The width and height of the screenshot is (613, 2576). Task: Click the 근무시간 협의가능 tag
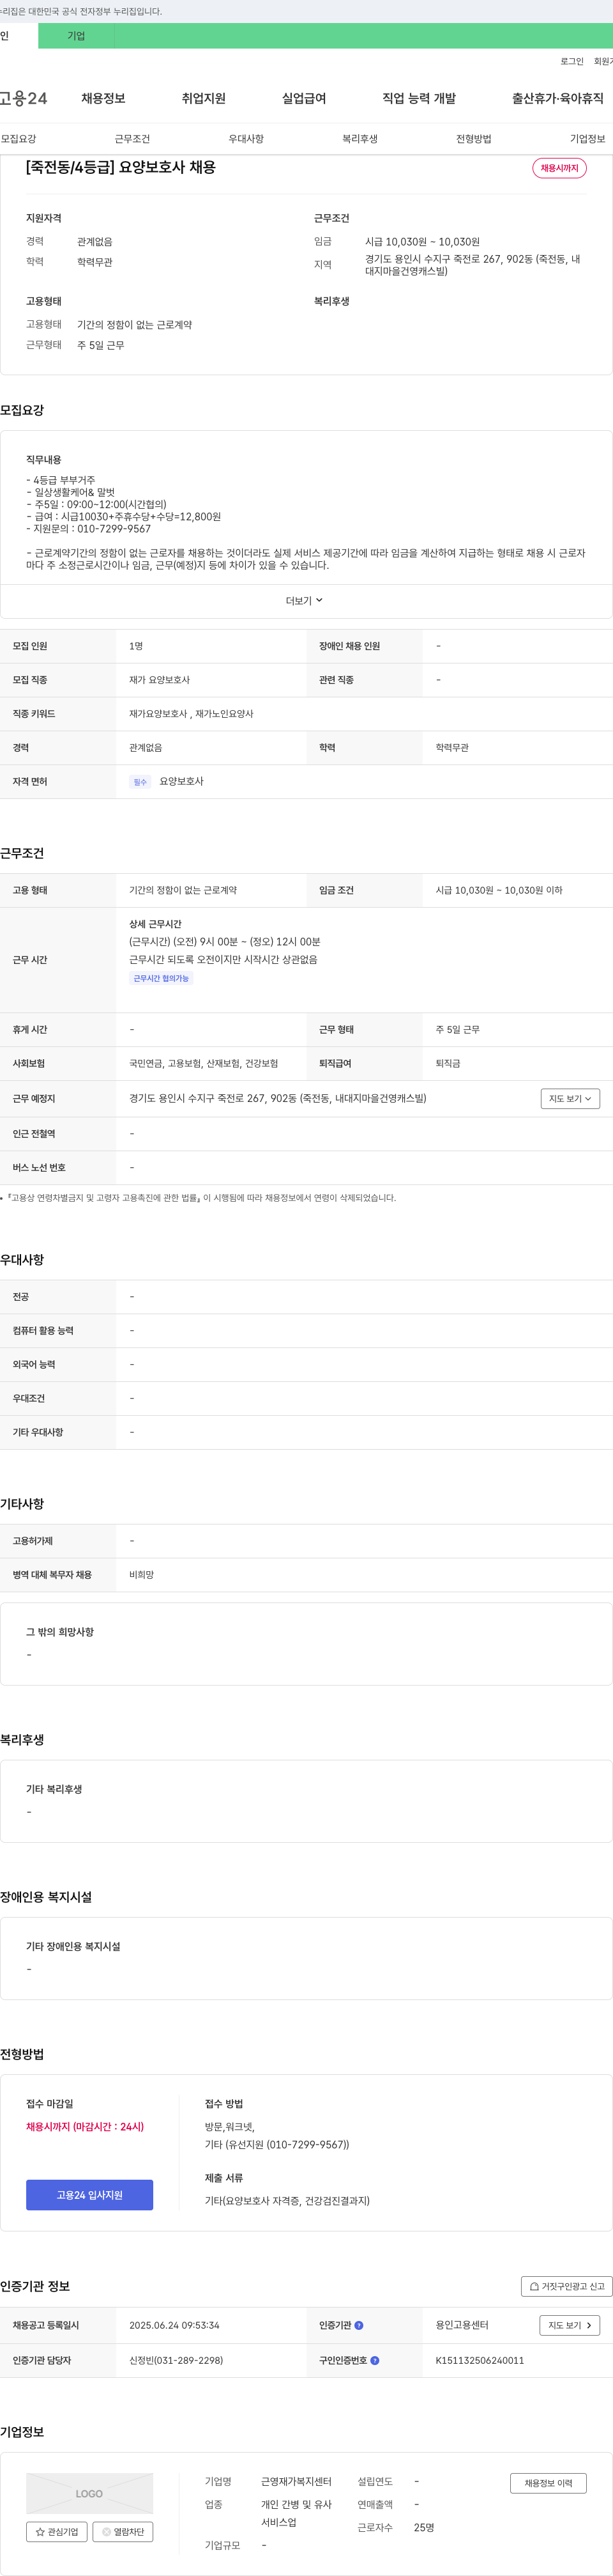pyautogui.click(x=161, y=978)
